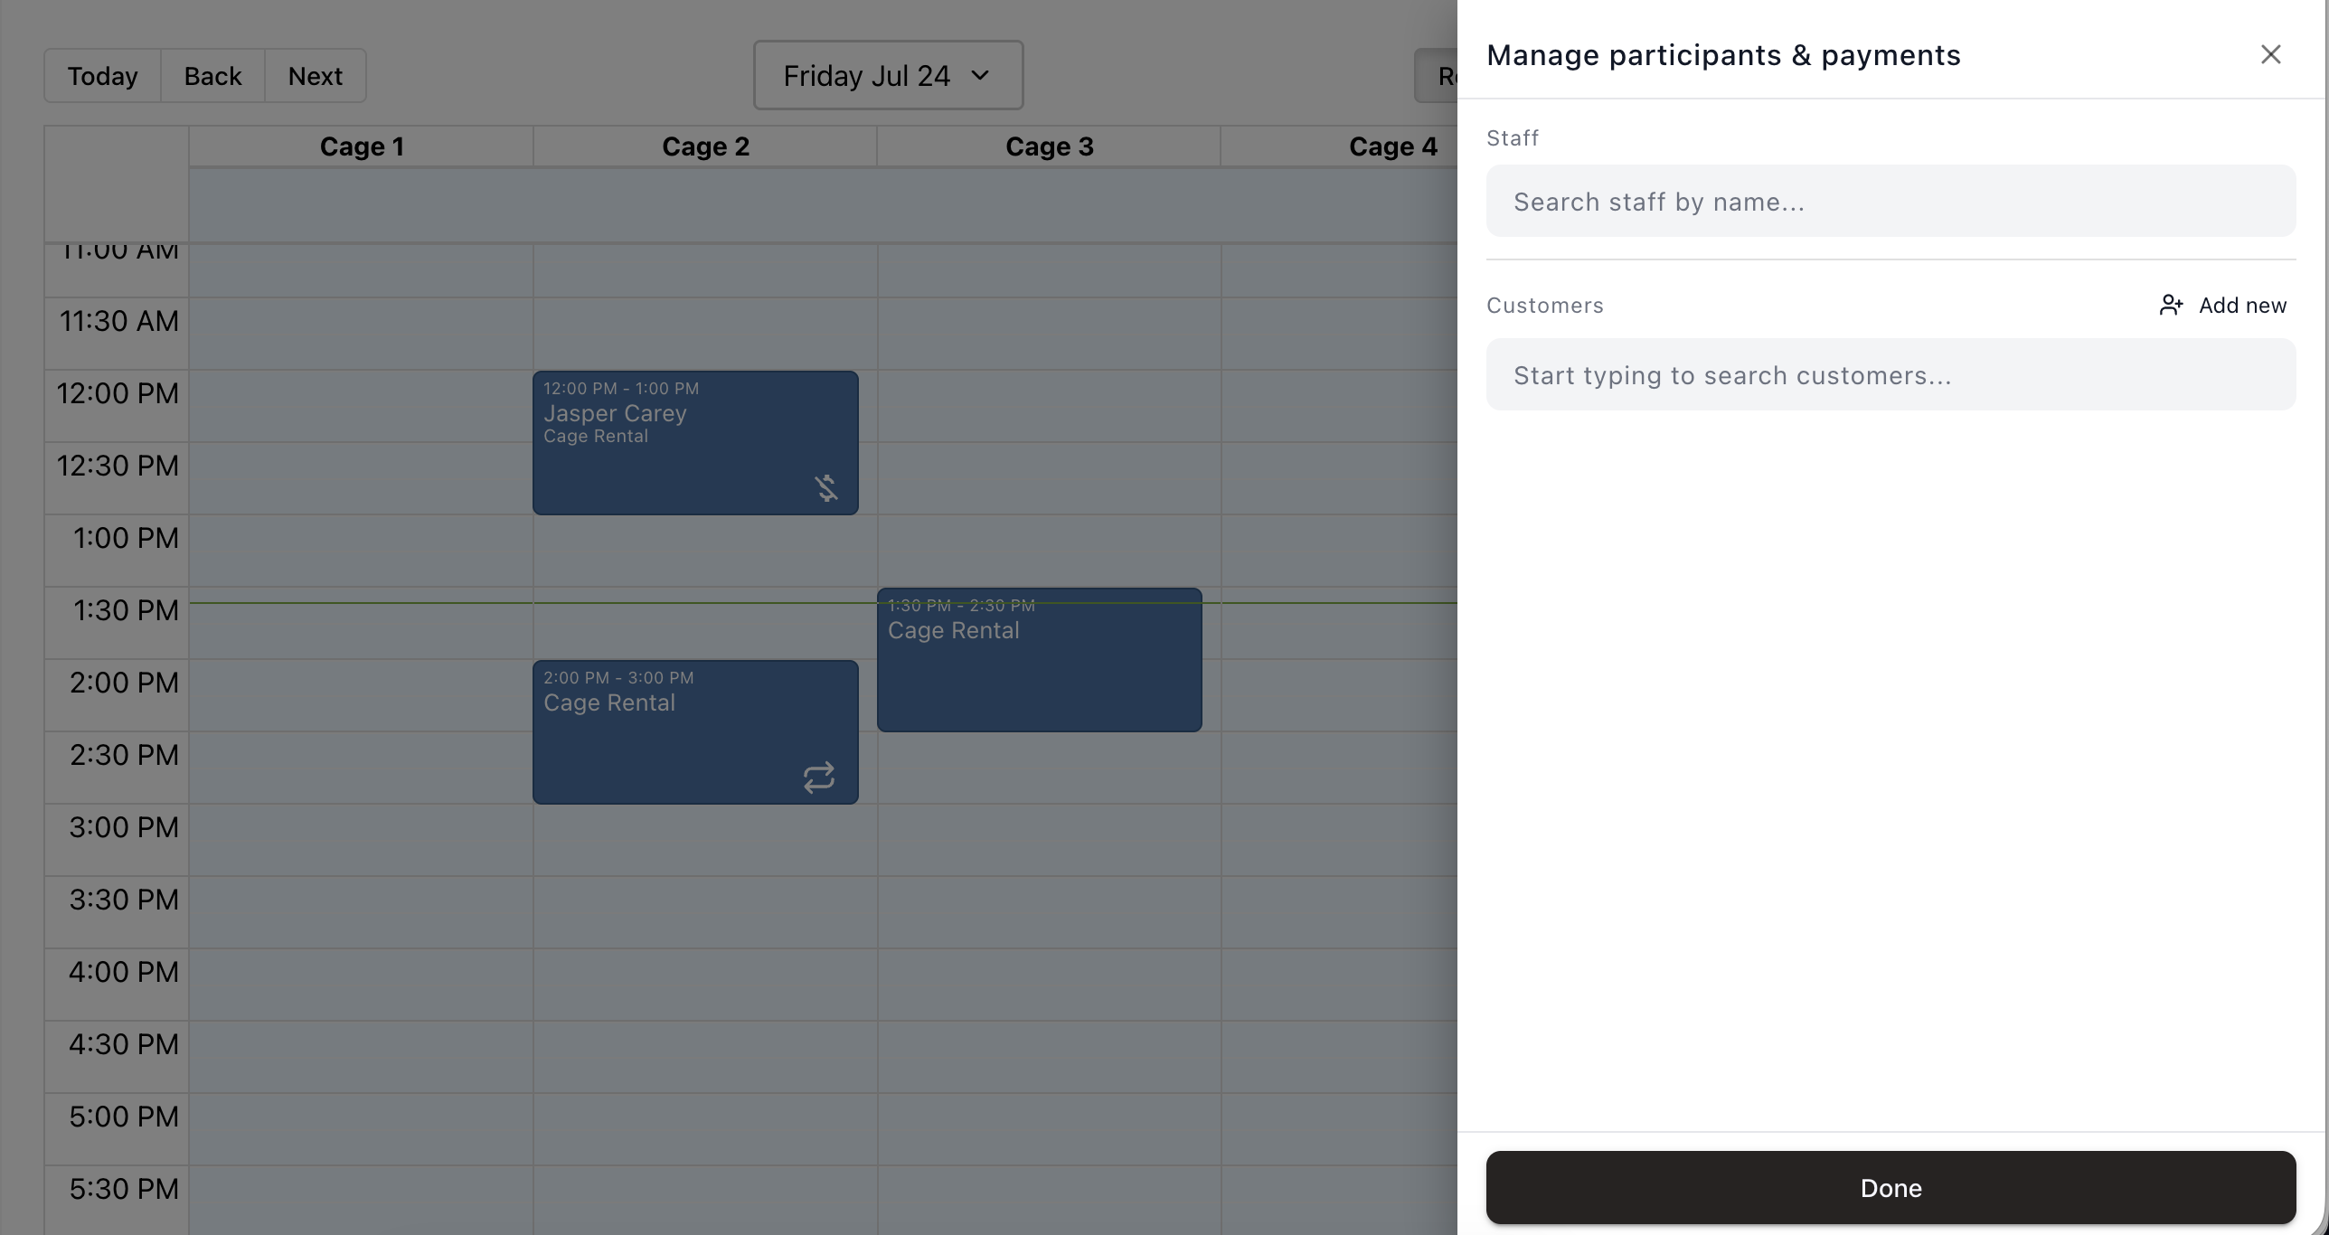Open the 2:00 PM Cage 2 rental
The image size is (2329, 1235).
(x=695, y=732)
